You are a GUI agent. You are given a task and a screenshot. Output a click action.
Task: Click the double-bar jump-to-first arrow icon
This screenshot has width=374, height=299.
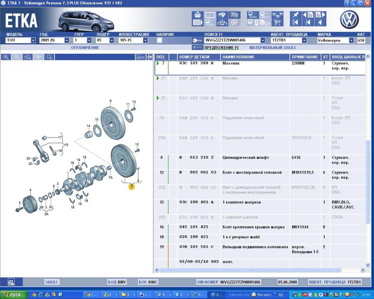click(x=296, y=23)
